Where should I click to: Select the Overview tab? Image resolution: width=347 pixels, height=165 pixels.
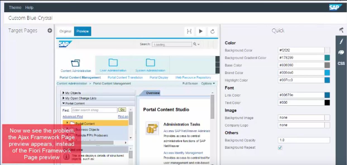(153, 93)
